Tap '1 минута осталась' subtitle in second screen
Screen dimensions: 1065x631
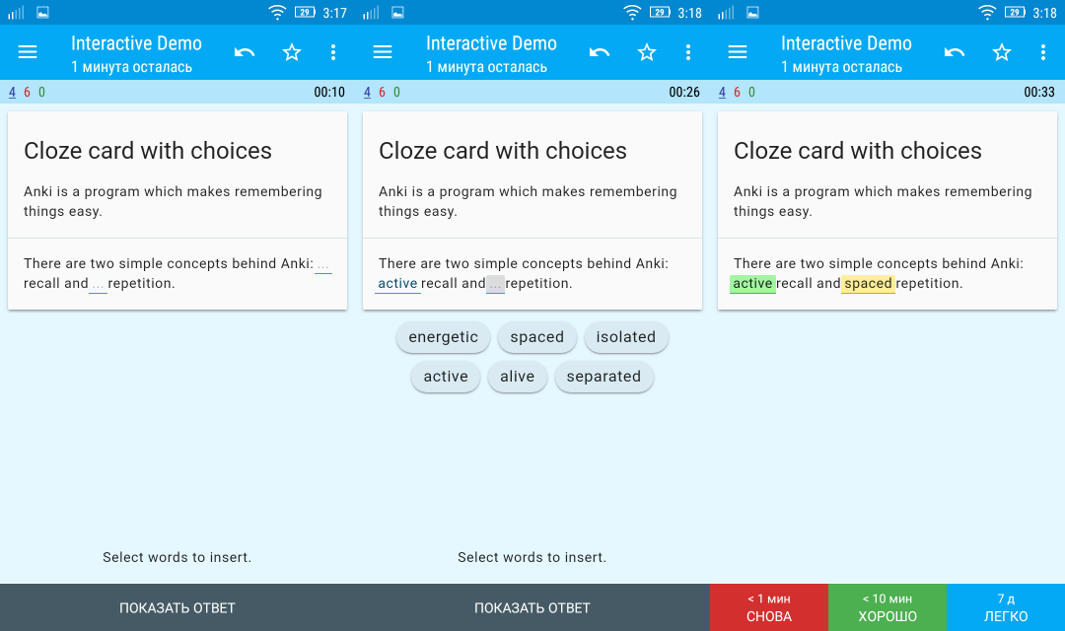(486, 67)
